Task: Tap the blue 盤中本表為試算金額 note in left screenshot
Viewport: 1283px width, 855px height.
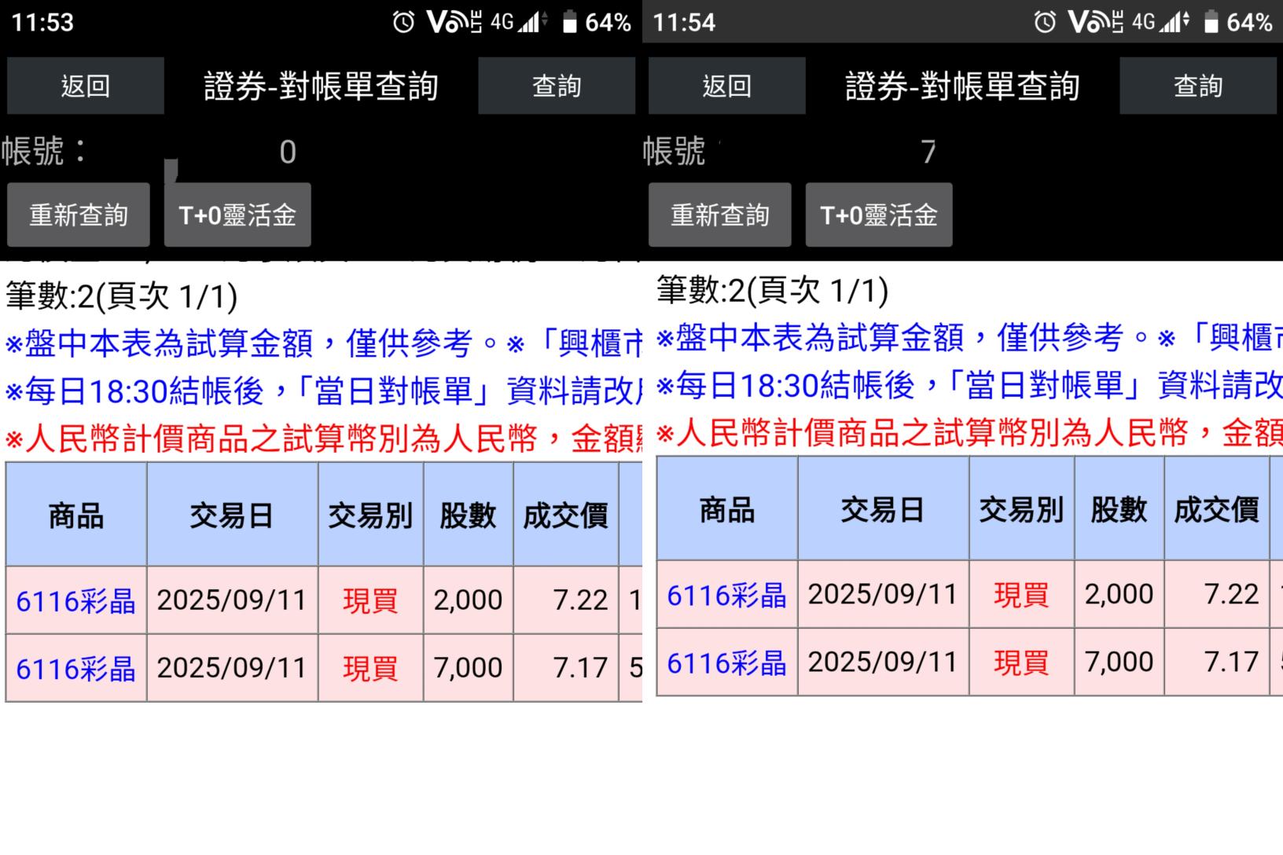Action: click(x=324, y=343)
